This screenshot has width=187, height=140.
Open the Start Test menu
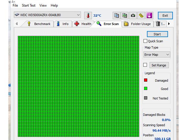(x=29, y=5)
